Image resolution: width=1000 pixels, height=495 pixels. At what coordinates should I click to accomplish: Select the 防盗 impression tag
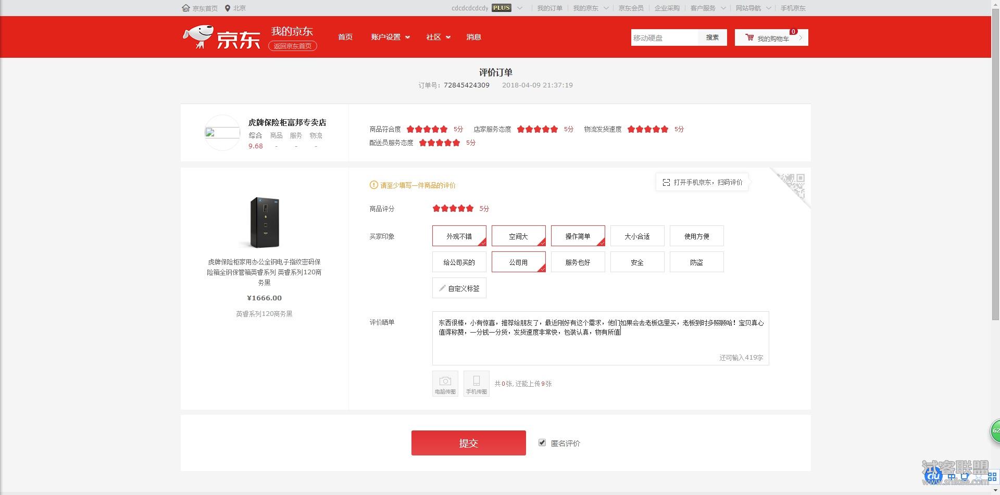tap(697, 262)
